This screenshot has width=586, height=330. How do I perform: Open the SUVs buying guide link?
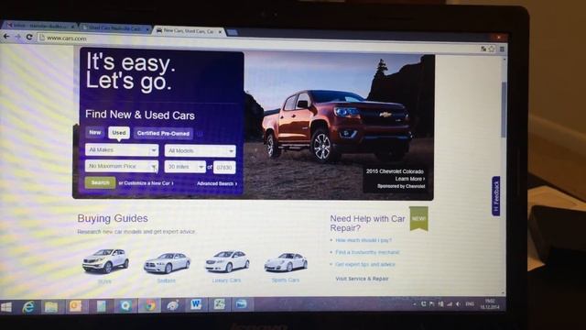104,281
